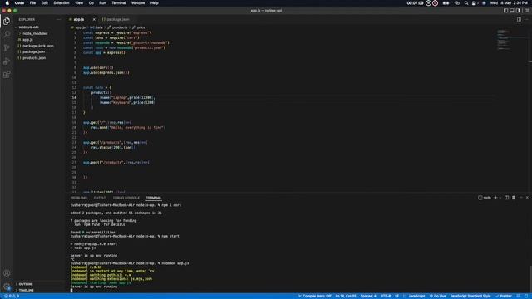Click the split terminal icon
Viewport: 532px width, 299px height.
click(x=506, y=198)
